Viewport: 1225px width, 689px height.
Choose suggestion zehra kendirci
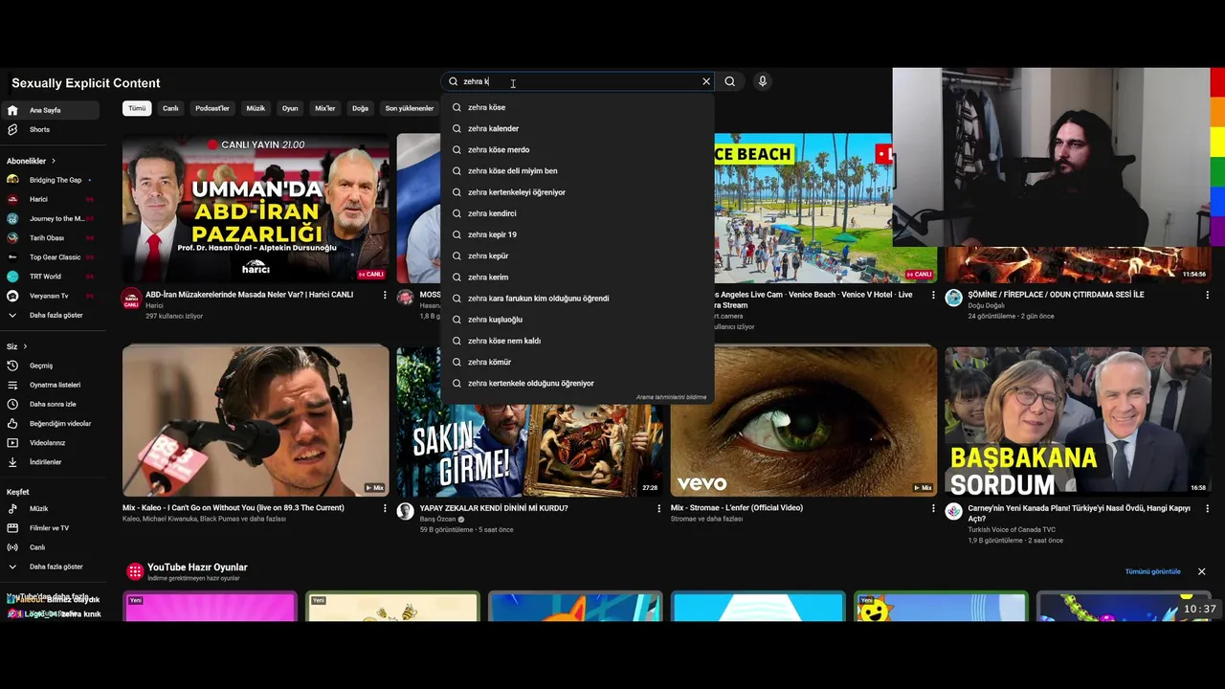577,213
